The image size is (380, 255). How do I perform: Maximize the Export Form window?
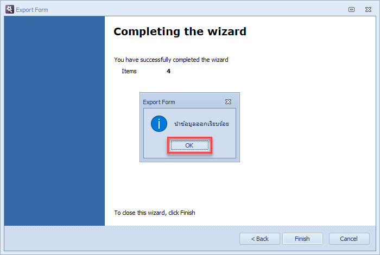(351, 9)
